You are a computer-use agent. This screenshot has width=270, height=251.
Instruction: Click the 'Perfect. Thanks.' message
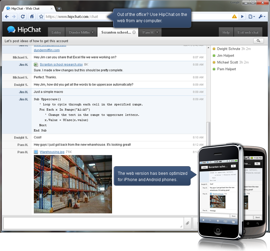pos(45,77)
